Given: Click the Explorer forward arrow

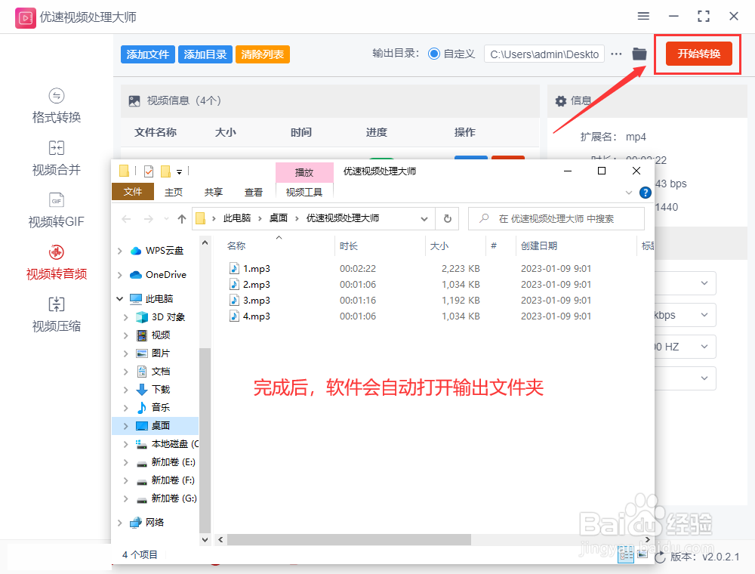Looking at the screenshot, I should tap(148, 219).
